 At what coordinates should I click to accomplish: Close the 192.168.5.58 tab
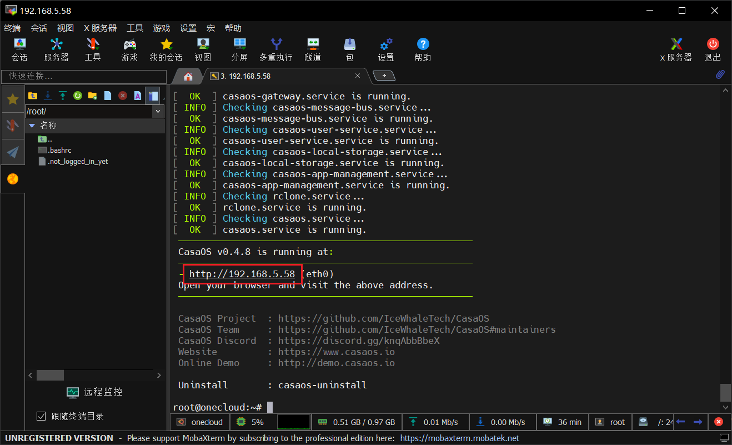(358, 76)
